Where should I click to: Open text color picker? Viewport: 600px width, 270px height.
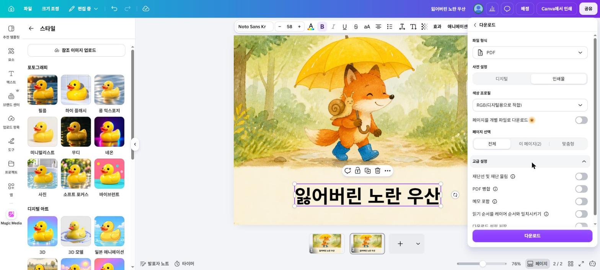pos(311,26)
